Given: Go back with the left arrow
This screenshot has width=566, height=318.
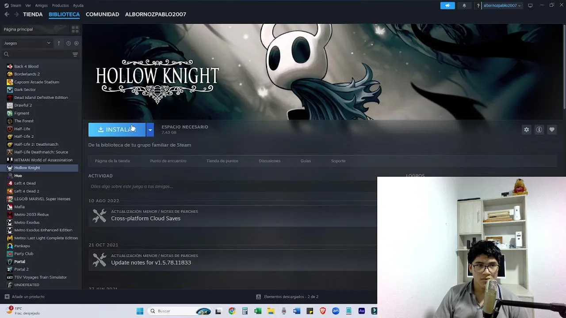Looking at the screenshot, I should 7,14.
